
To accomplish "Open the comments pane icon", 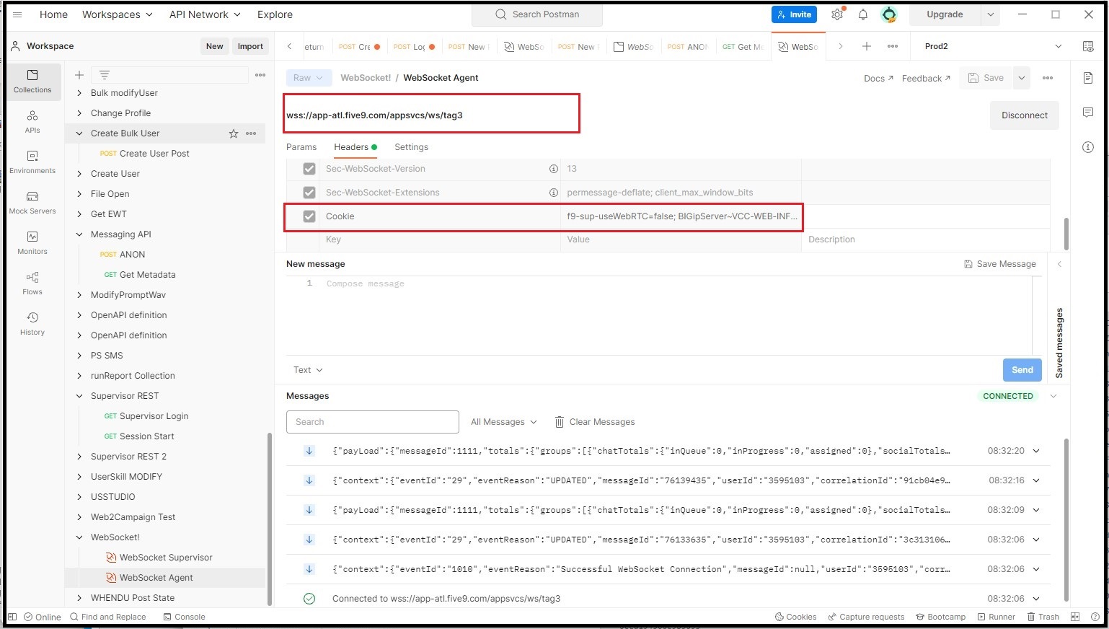I will click(1088, 113).
